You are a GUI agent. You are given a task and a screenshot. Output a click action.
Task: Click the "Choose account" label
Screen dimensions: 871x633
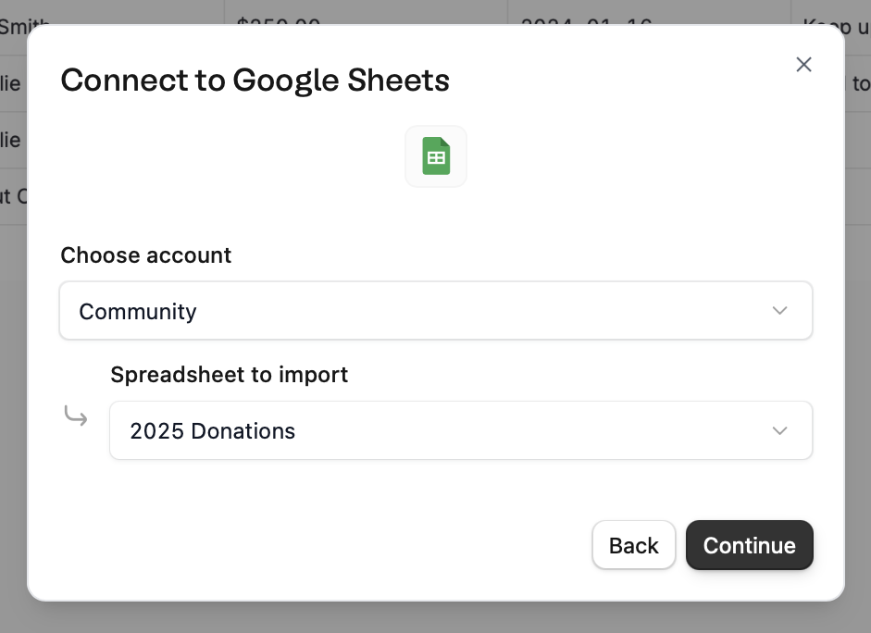[145, 255]
